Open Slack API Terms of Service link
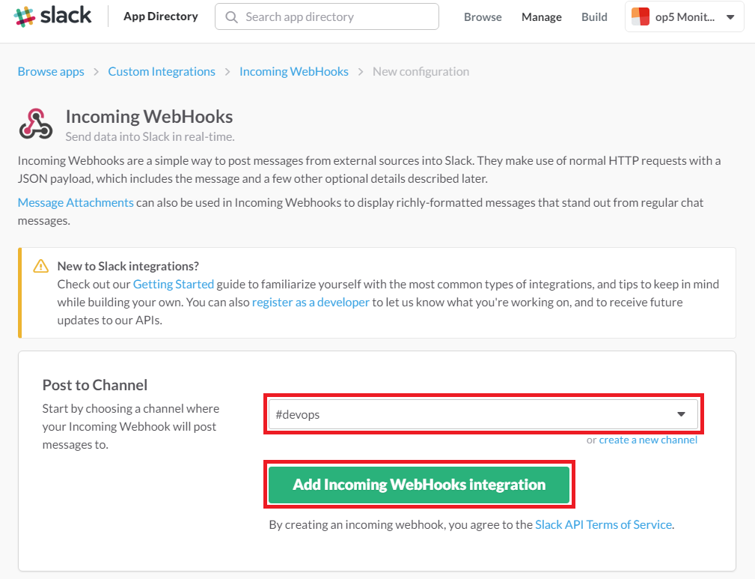The image size is (755, 579). pos(603,524)
